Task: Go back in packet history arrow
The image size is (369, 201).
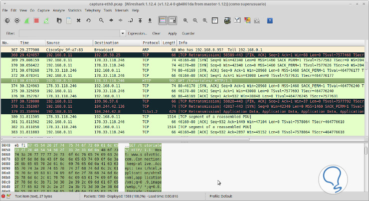Action: point(111,20)
